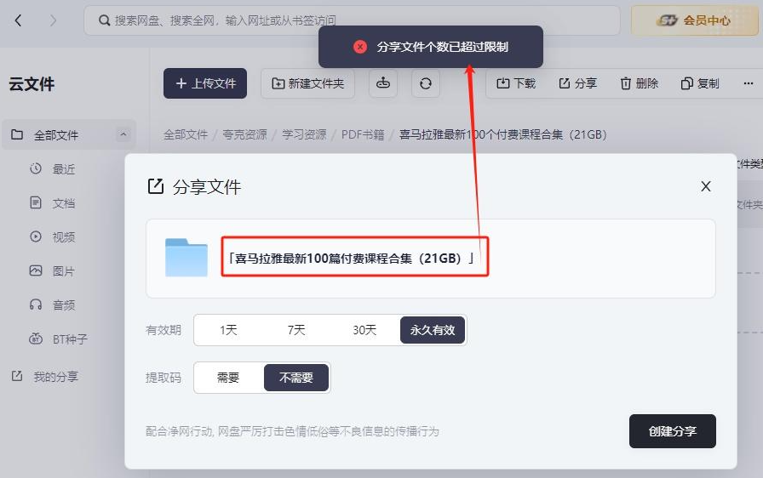Select 全部文件 in the sidebar
Image resolution: width=763 pixels, height=478 pixels.
click(x=69, y=134)
